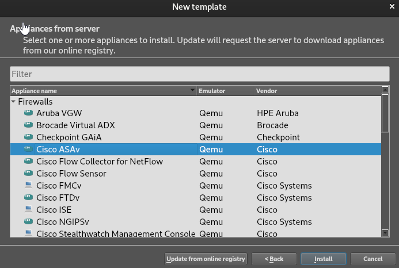
Task: Cancel the New template dialog
Action: coord(373,259)
